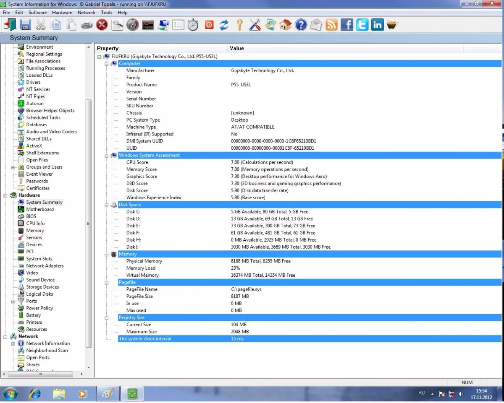Click the Facebook icon in the toolbar
The width and height of the screenshot is (504, 403).
tap(347, 25)
